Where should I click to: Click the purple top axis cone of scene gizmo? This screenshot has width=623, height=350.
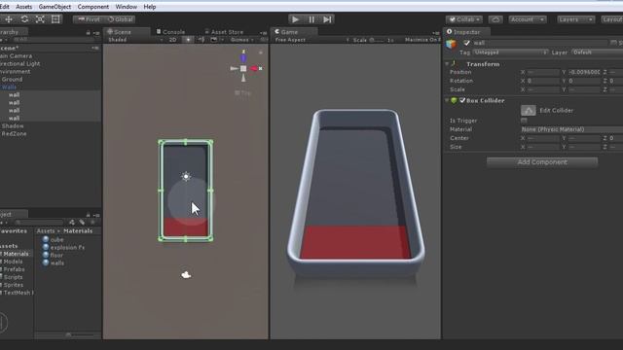tap(243, 57)
